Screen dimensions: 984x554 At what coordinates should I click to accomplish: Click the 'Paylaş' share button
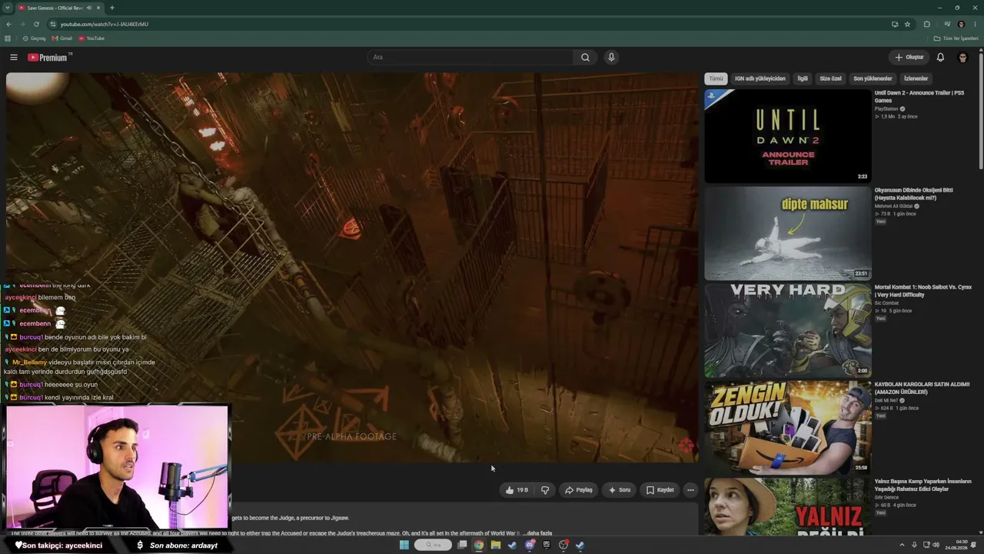[579, 490]
